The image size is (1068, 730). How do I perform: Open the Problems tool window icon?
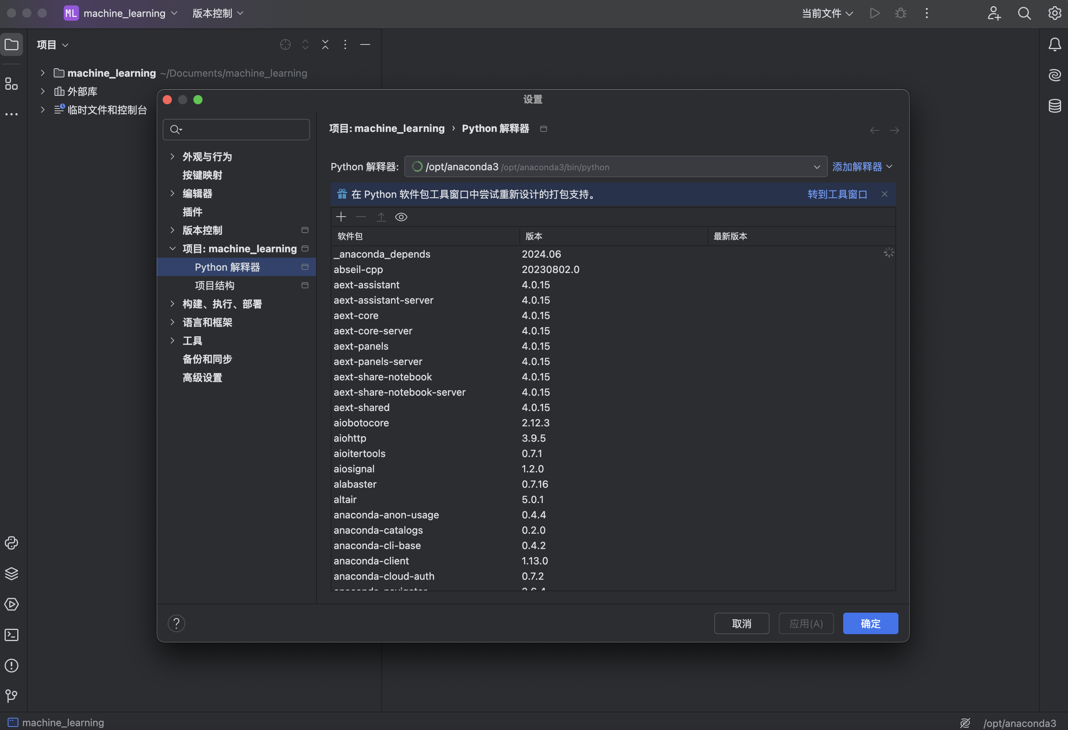pyautogui.click(x=12, y=665)
